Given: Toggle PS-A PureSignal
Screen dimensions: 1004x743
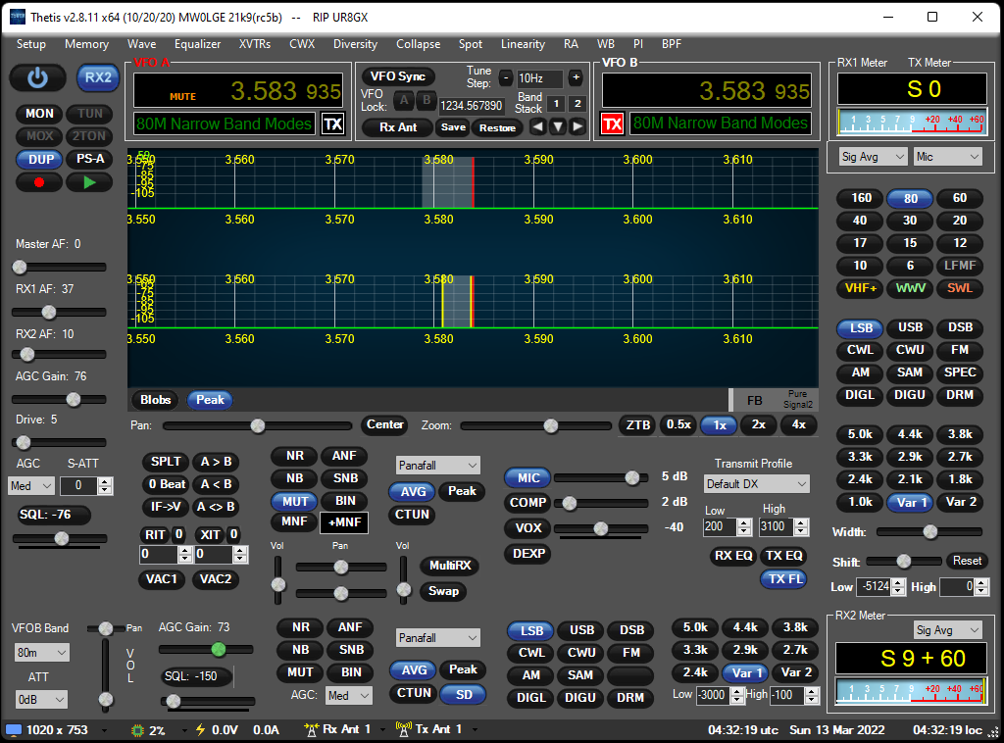Looking at the screenshot, I should point(89,159).
